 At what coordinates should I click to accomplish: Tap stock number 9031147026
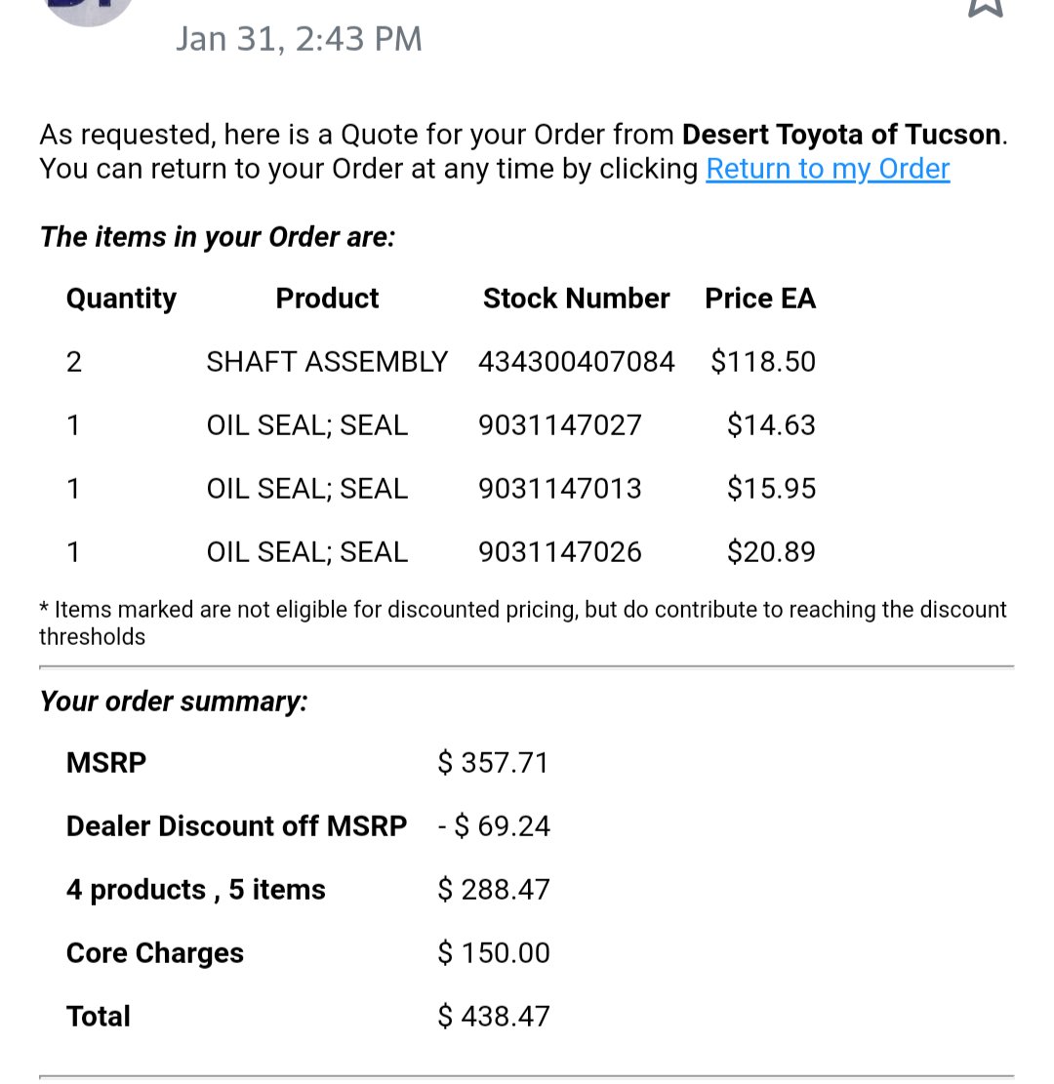point(560,551)
